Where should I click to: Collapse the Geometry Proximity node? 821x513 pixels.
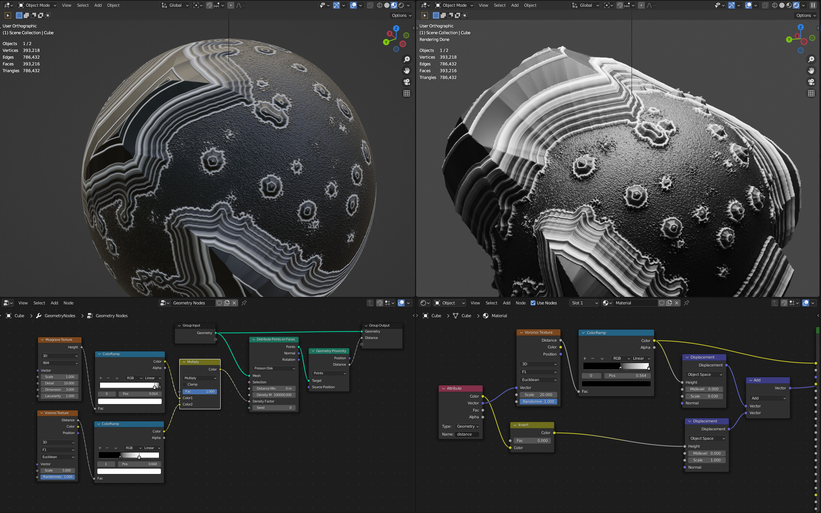(313, 351)
